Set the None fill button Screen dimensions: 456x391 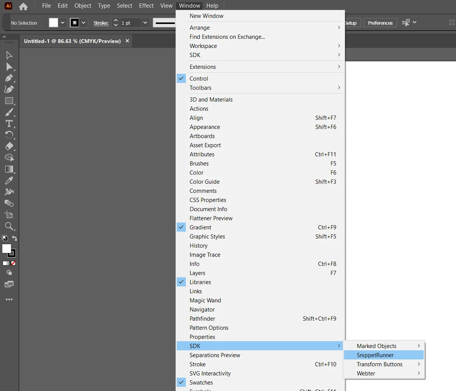click(x=14, y=263)
